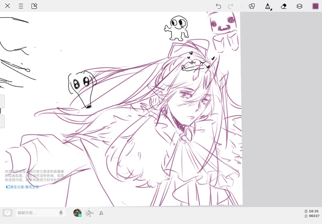The height and width of the screenshot is (224, 322).
Task: Open the sticker/save canvas icon
Action: [x=34, y=6]
